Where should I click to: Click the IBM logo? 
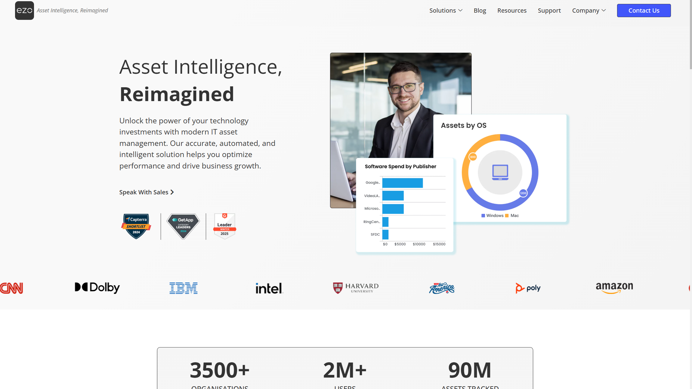click(183, 288)
